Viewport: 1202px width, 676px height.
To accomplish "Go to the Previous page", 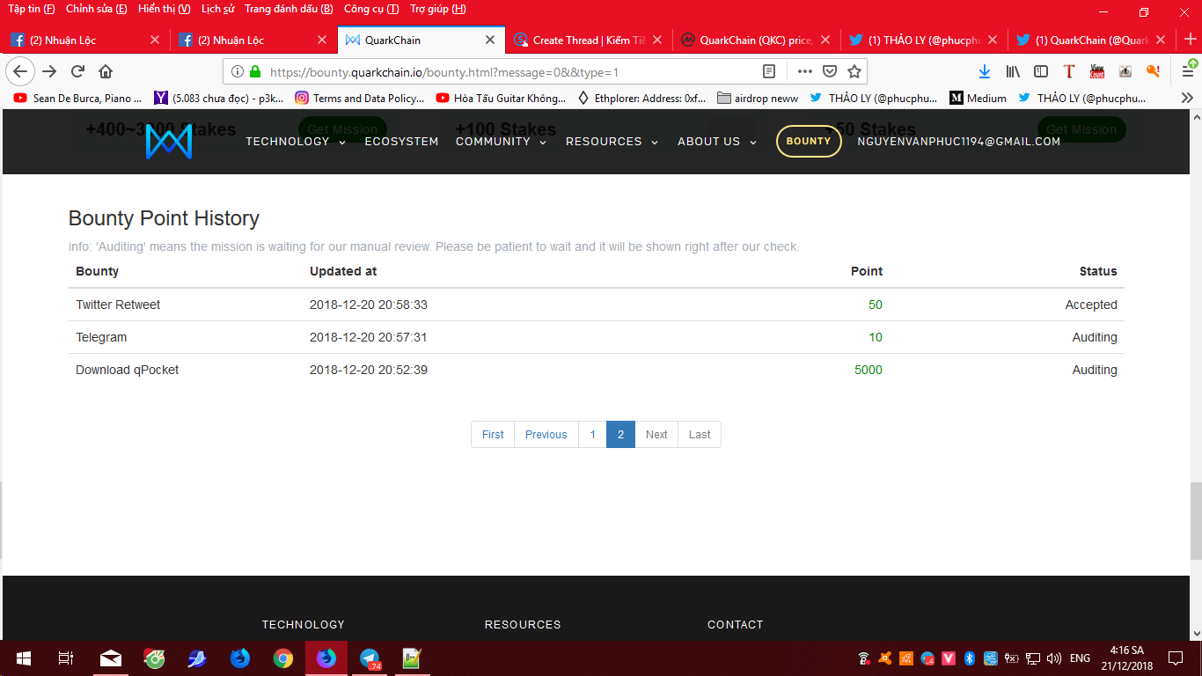I will [x=546, y=435].
